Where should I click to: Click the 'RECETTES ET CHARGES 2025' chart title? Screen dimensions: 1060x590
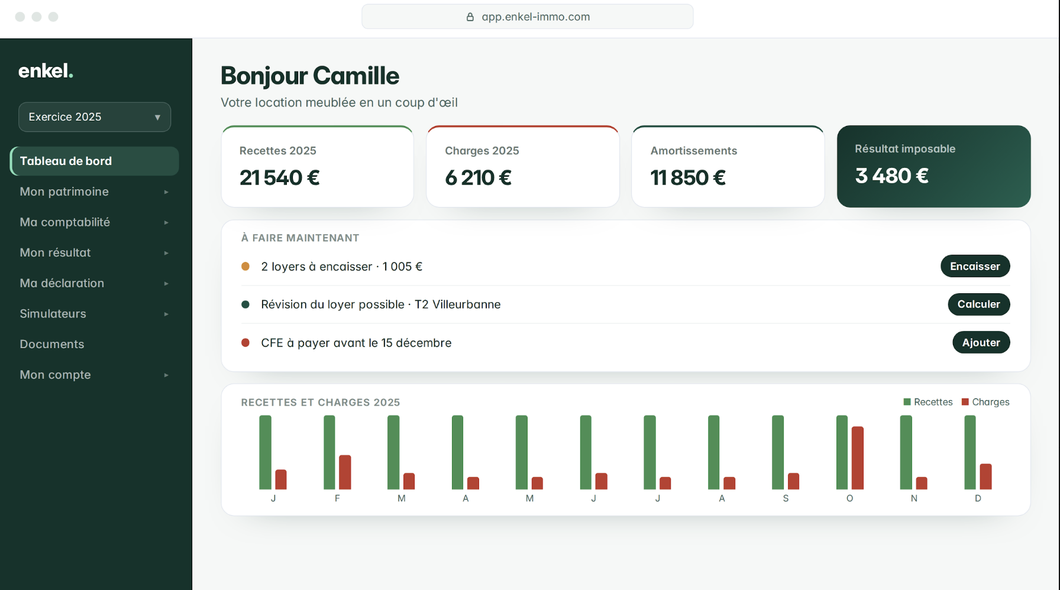[x=321, y=403]
